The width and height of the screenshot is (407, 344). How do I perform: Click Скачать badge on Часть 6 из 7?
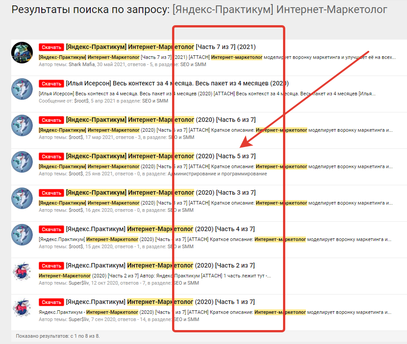tap(51, 120)
